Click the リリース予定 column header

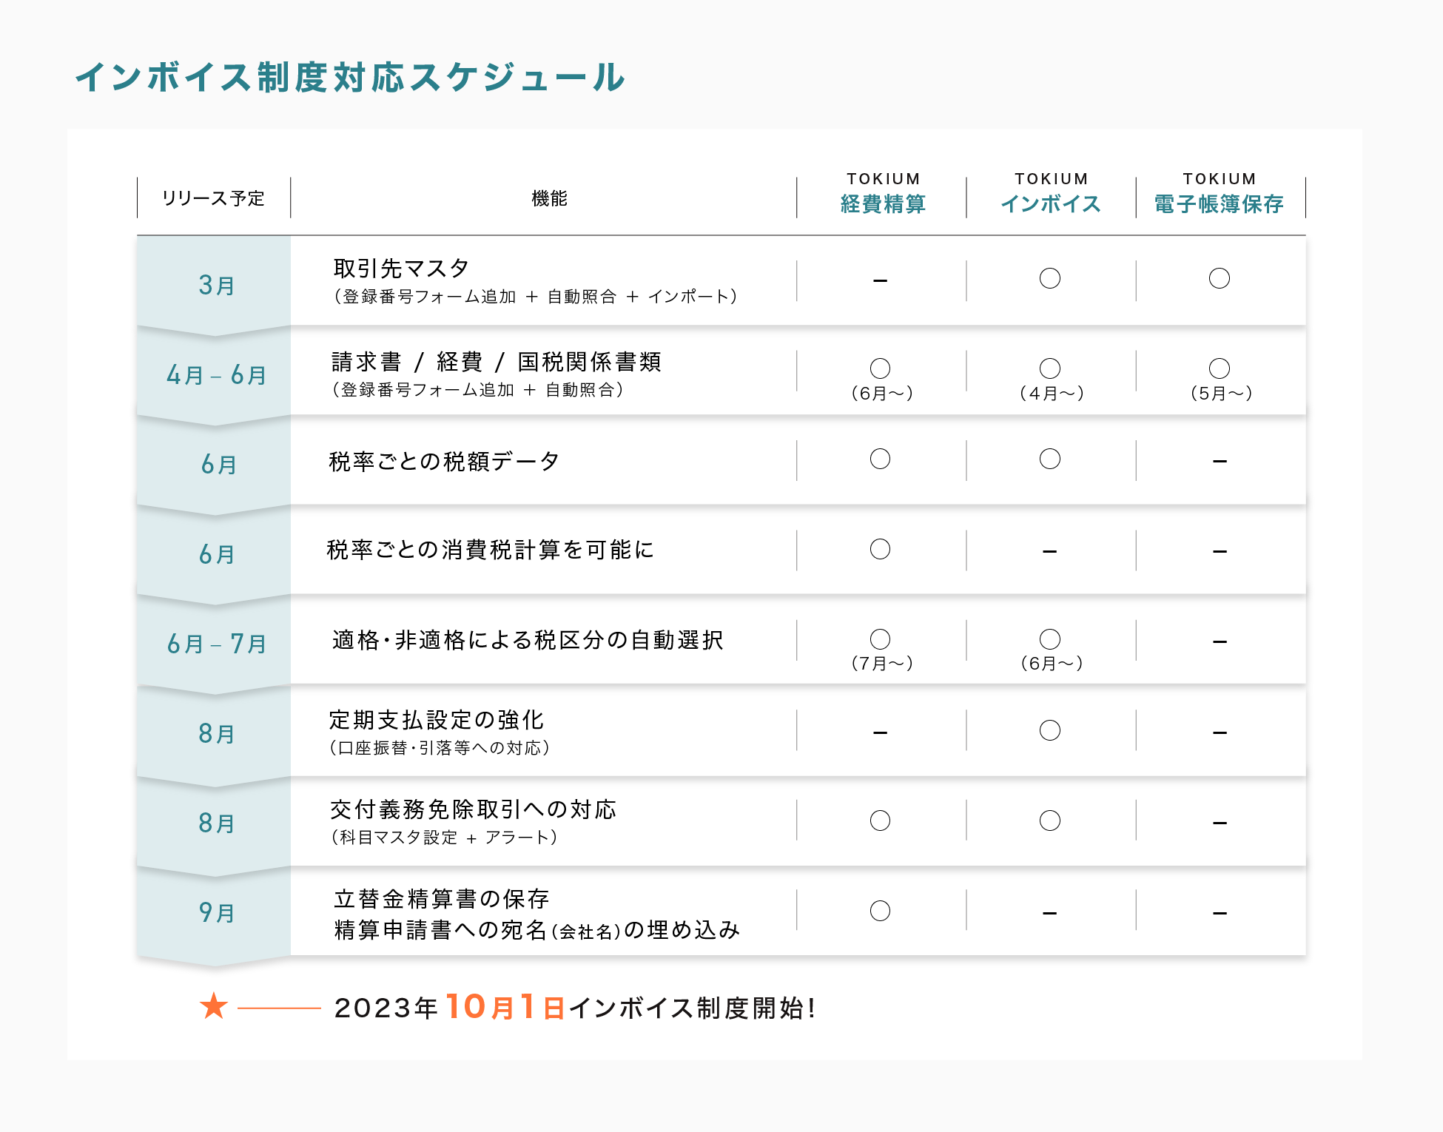point(213,198)
